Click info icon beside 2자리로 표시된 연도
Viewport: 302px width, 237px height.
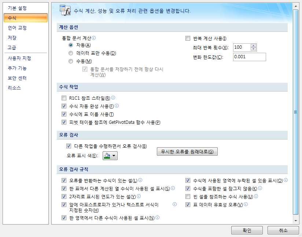click(139, 196)
